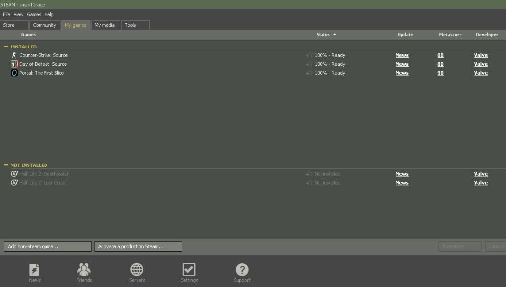The height and width of the screenshot is (287, 506).
Task: Select Half-Life 2: Lost Coast row
Action: tap(253, 183)
